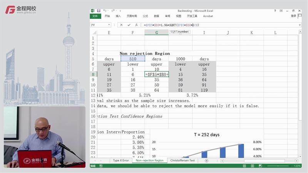Open the Customize Quick Access Toolbar dropdown
This screenshot has height=173, width=308.
120,11
